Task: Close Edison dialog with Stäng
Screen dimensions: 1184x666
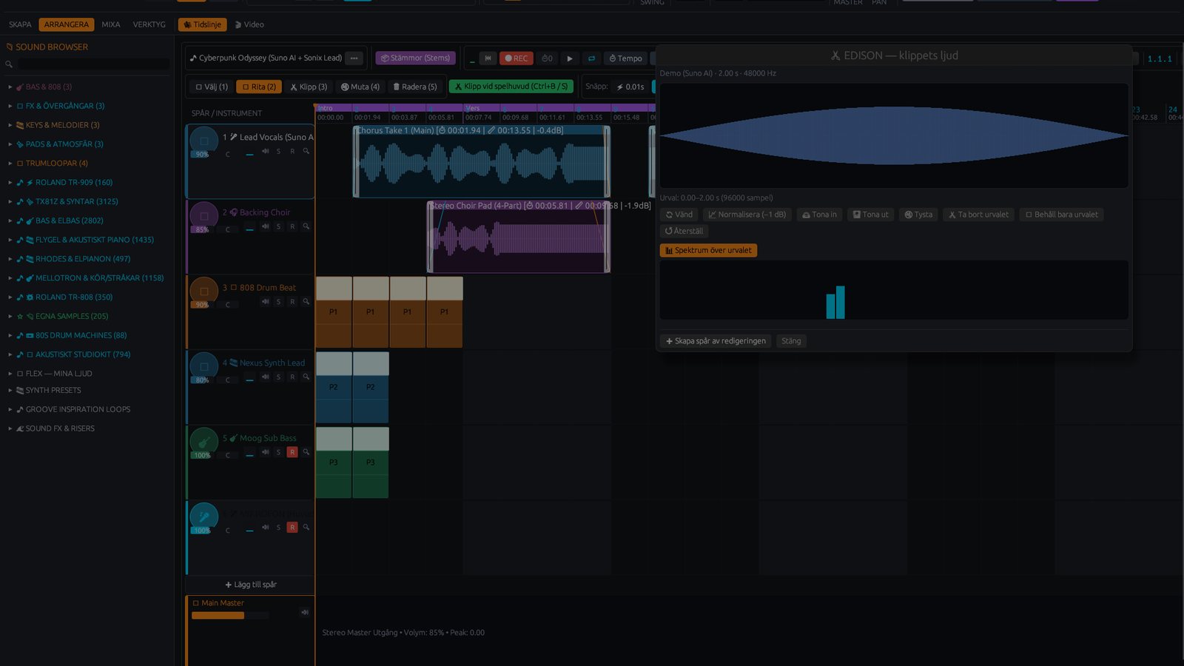Action: [791, 341]
